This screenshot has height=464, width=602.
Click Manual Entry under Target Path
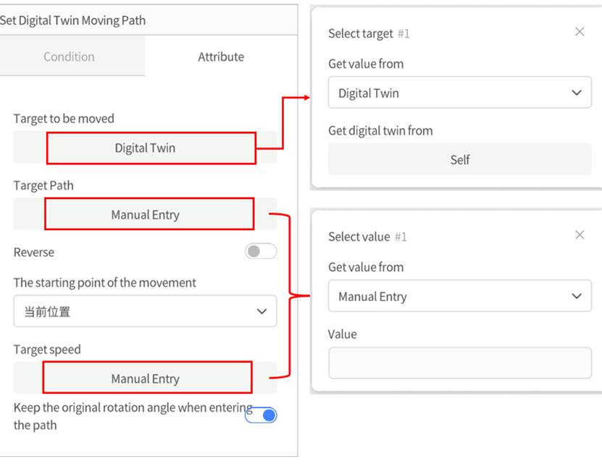pos(145,214)
